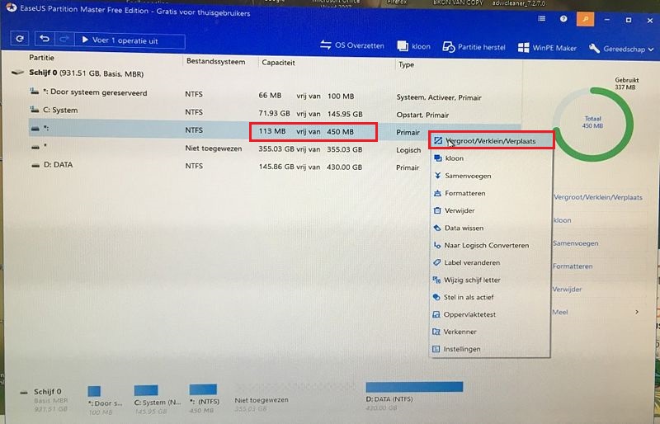This screenshot has width=660, height=424.
Task: Open the help question-mark icon
Action: tap(563, 19)
